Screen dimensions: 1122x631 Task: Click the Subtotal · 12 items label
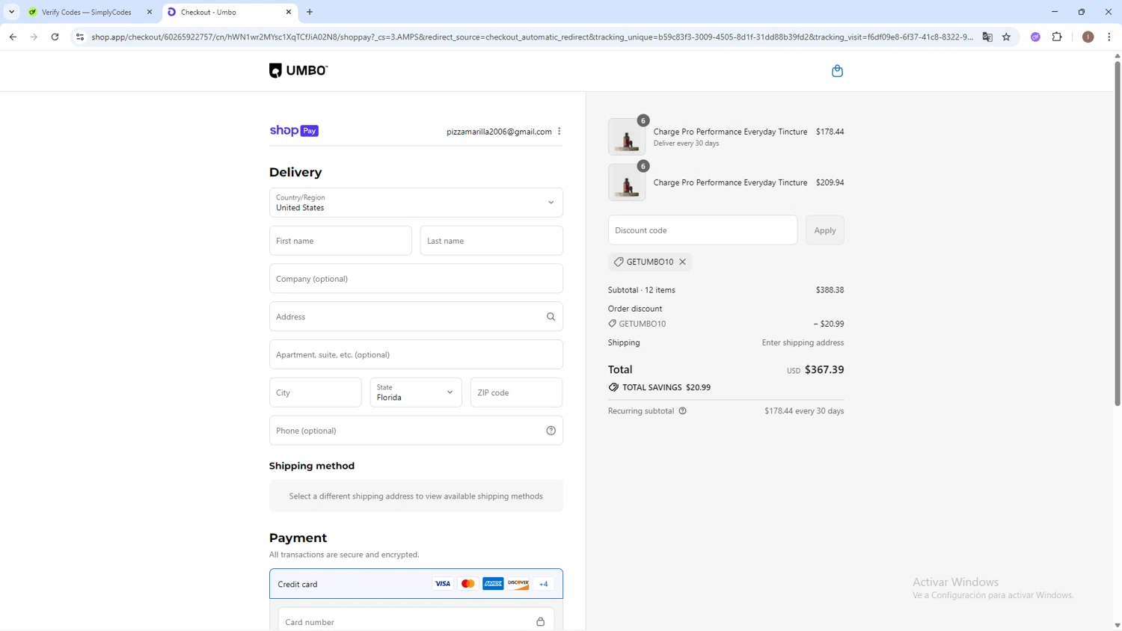pos(641,290)
